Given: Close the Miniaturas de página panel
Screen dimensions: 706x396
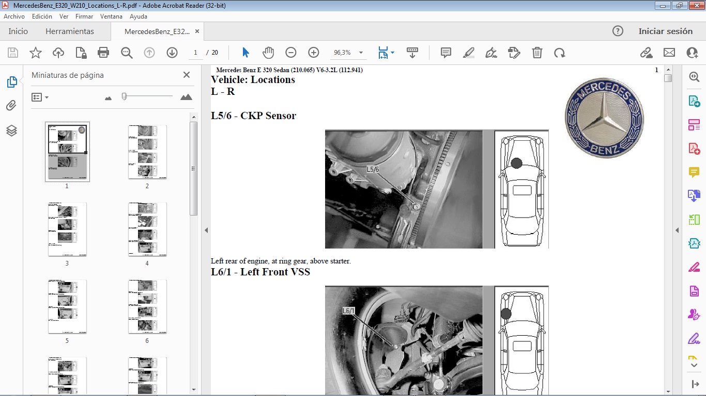Looking at the screenshot, I should point(187,75).
